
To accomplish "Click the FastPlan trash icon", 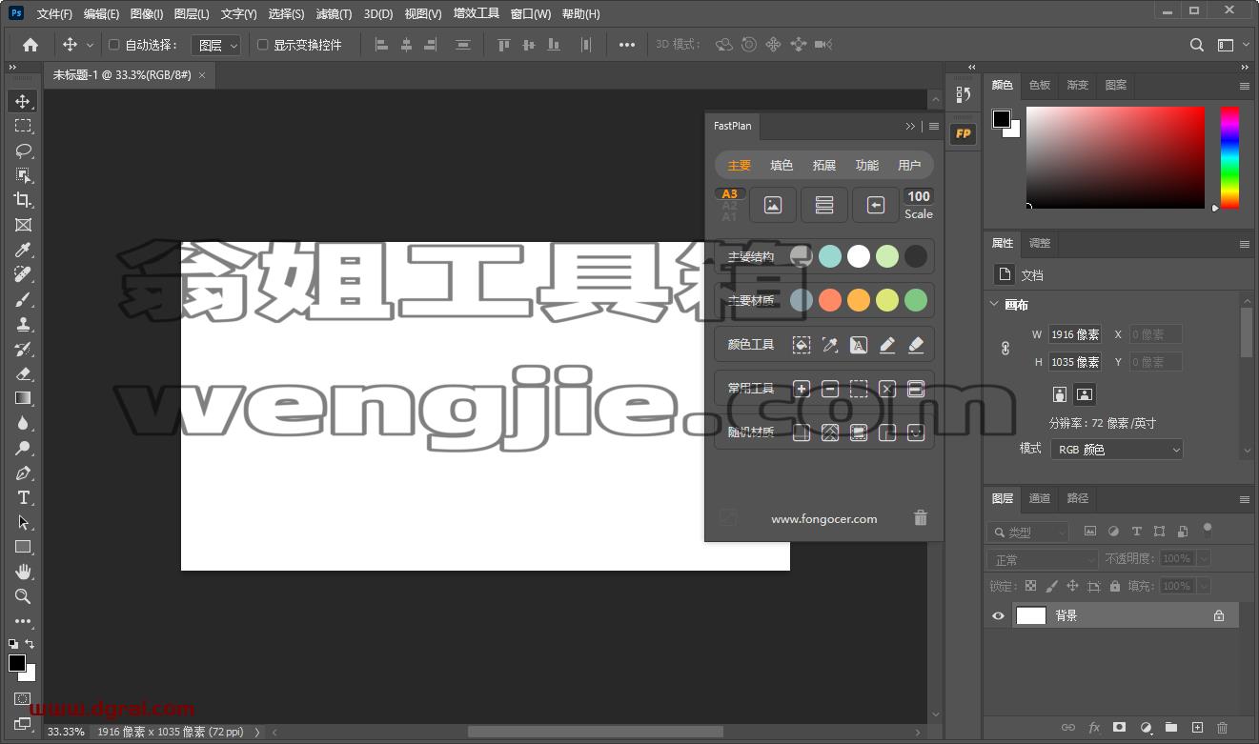I will tap(920, 518).
